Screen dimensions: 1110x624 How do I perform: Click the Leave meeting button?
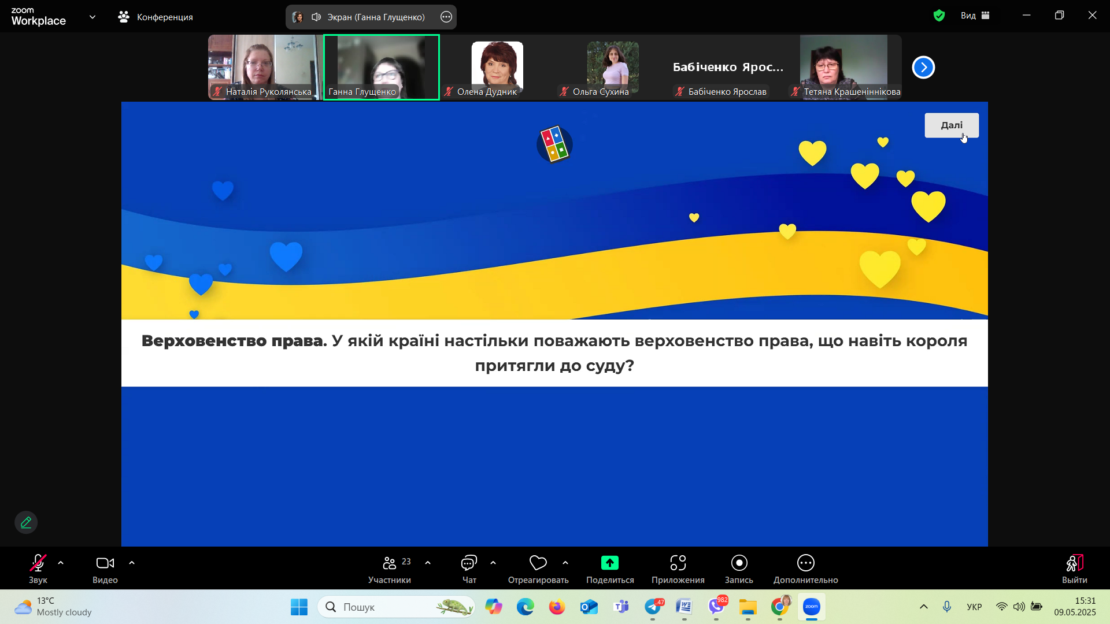tap(1074, 563)
